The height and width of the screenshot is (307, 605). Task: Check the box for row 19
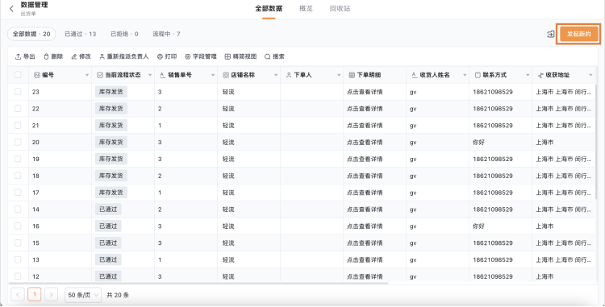coord(18,159)
